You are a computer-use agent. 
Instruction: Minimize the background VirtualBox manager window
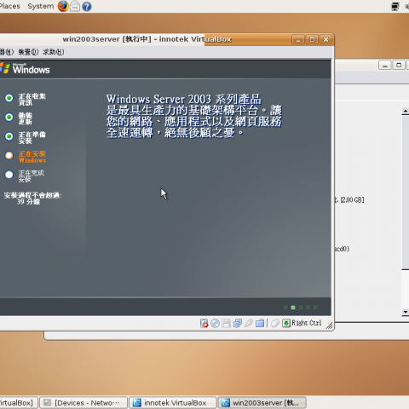(x=385, y=66)
